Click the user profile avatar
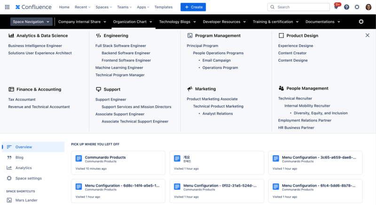Screen dimensions: 376x205 (368, 7)
